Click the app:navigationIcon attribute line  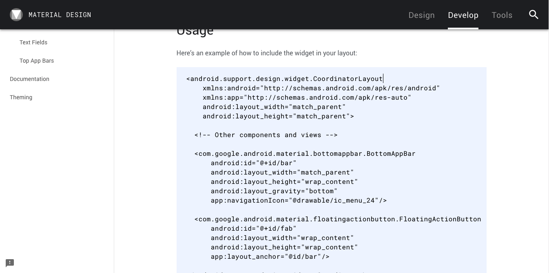[x=299, y=200]
